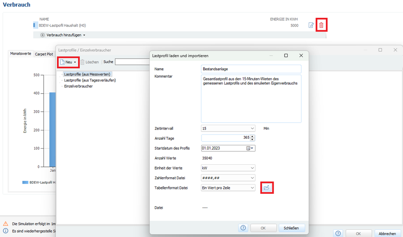Select Einzelverbraucher in the tree
The height and width of the screenshot is (237, 403).
coord(78,86)
